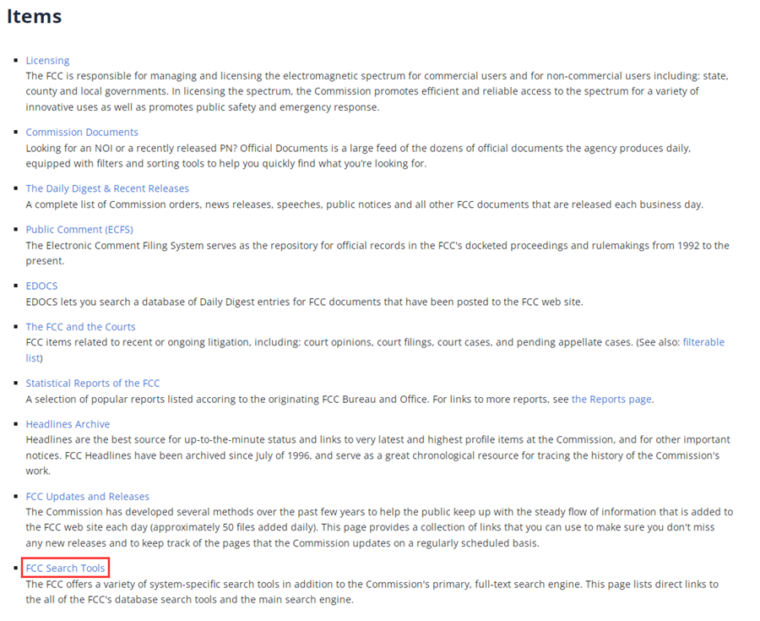Open the Public Comment (ECFS) link

pos(79,230)
